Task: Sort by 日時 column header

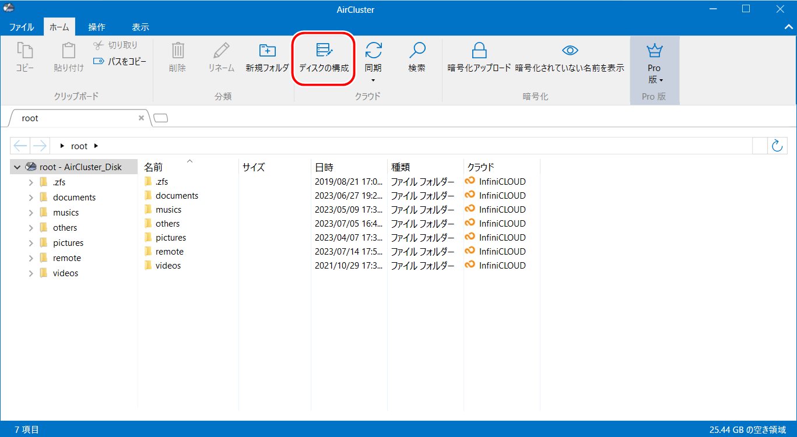Action: click(x=324, y=167)
